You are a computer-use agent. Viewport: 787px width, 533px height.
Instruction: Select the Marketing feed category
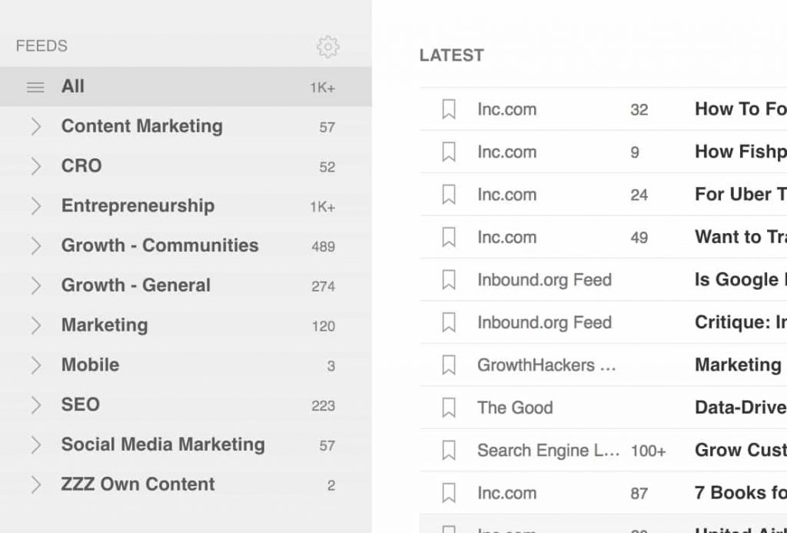pyautogui.click(x=105, y=325)
